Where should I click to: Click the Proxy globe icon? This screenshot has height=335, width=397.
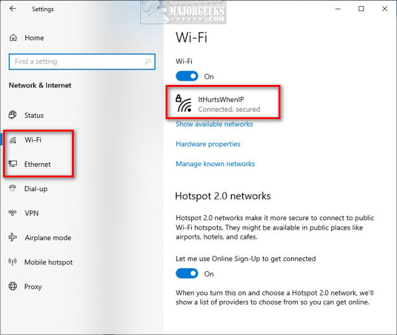[x=12, y=287]
